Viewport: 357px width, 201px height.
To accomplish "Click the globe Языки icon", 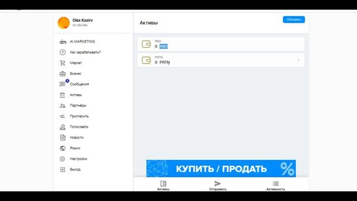I will click(62, 148).
